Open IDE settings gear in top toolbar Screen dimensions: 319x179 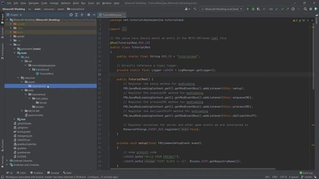pos(311,9)
